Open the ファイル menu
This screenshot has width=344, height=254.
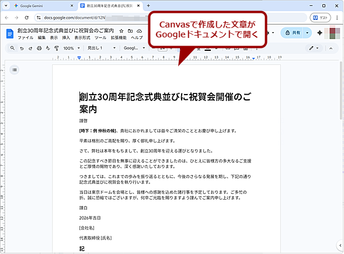click(26, 38)
